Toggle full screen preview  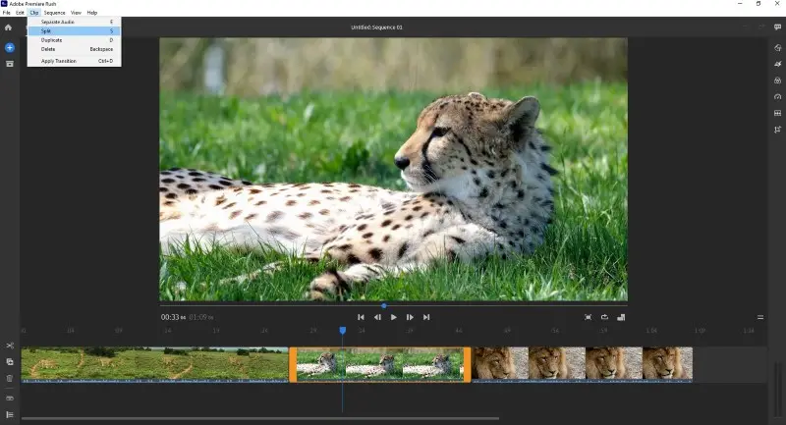tap(588, 317)
